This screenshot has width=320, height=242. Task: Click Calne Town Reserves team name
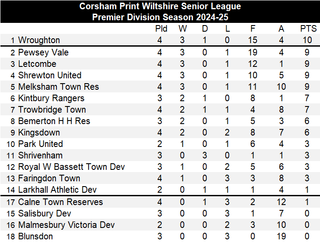point(60,202)
